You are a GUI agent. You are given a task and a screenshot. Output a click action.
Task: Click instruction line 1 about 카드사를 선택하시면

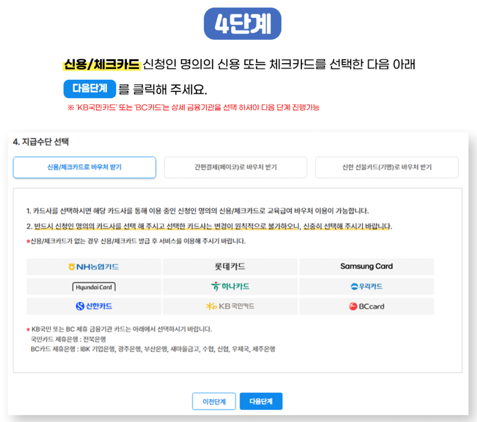point(197,211)
